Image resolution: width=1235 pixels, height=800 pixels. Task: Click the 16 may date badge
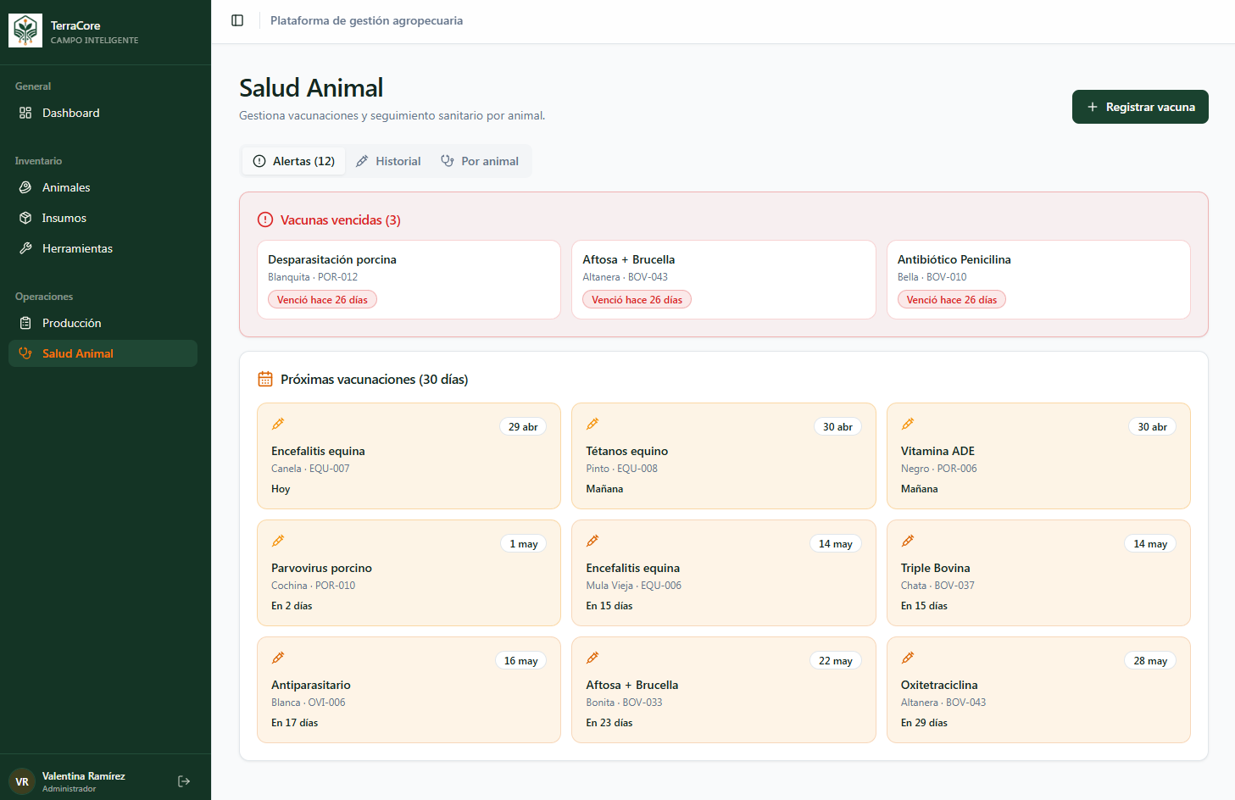(x=520, y=660)
